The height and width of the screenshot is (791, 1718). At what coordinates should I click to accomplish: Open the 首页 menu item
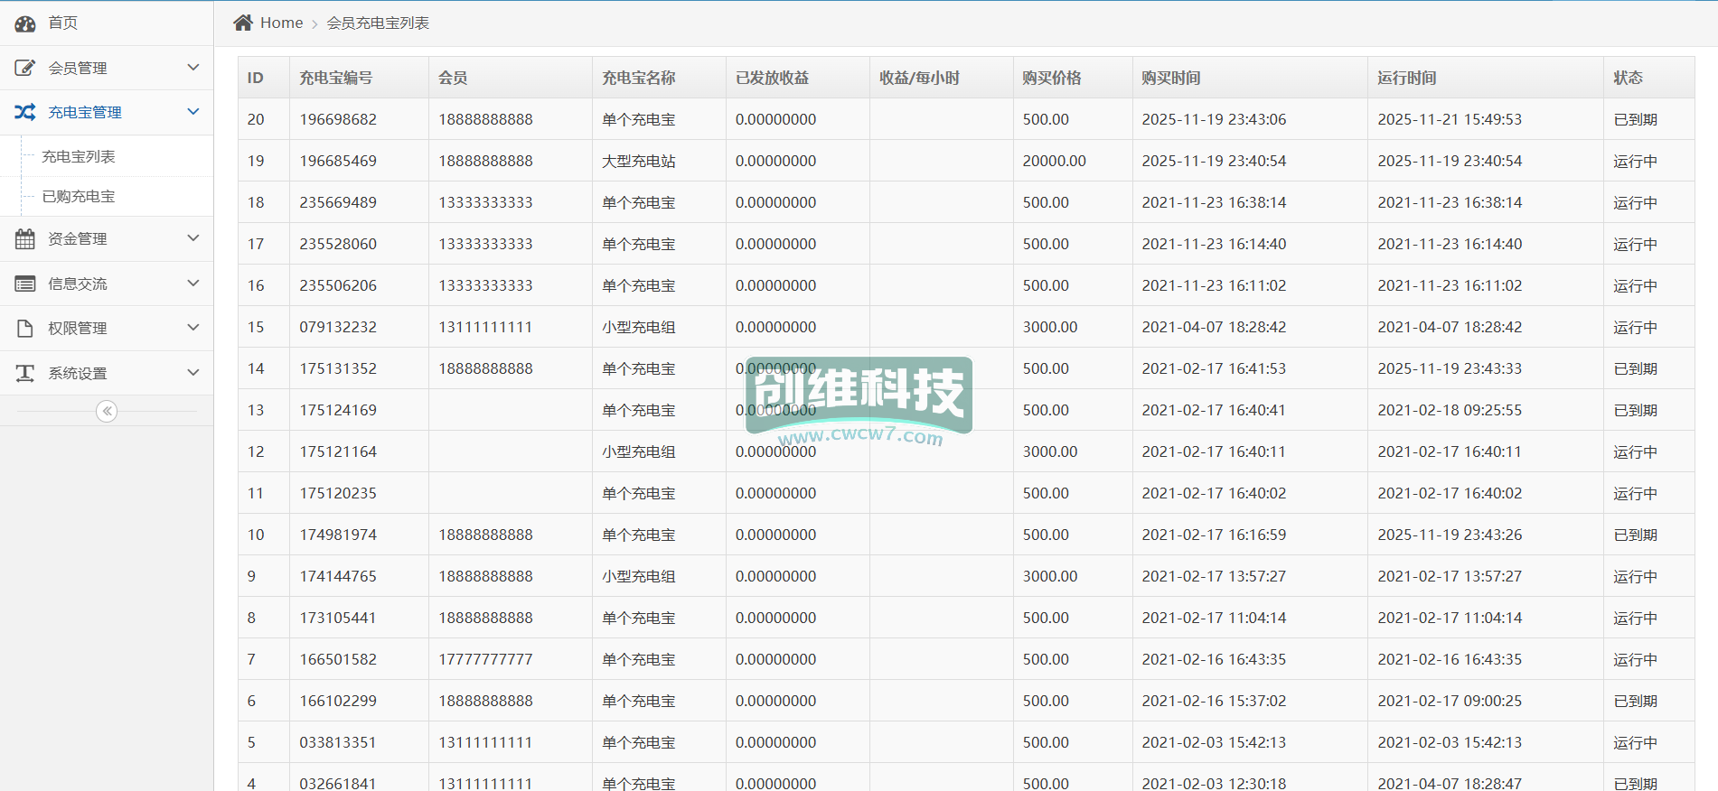pyautogui.click(x=62, y=23)
